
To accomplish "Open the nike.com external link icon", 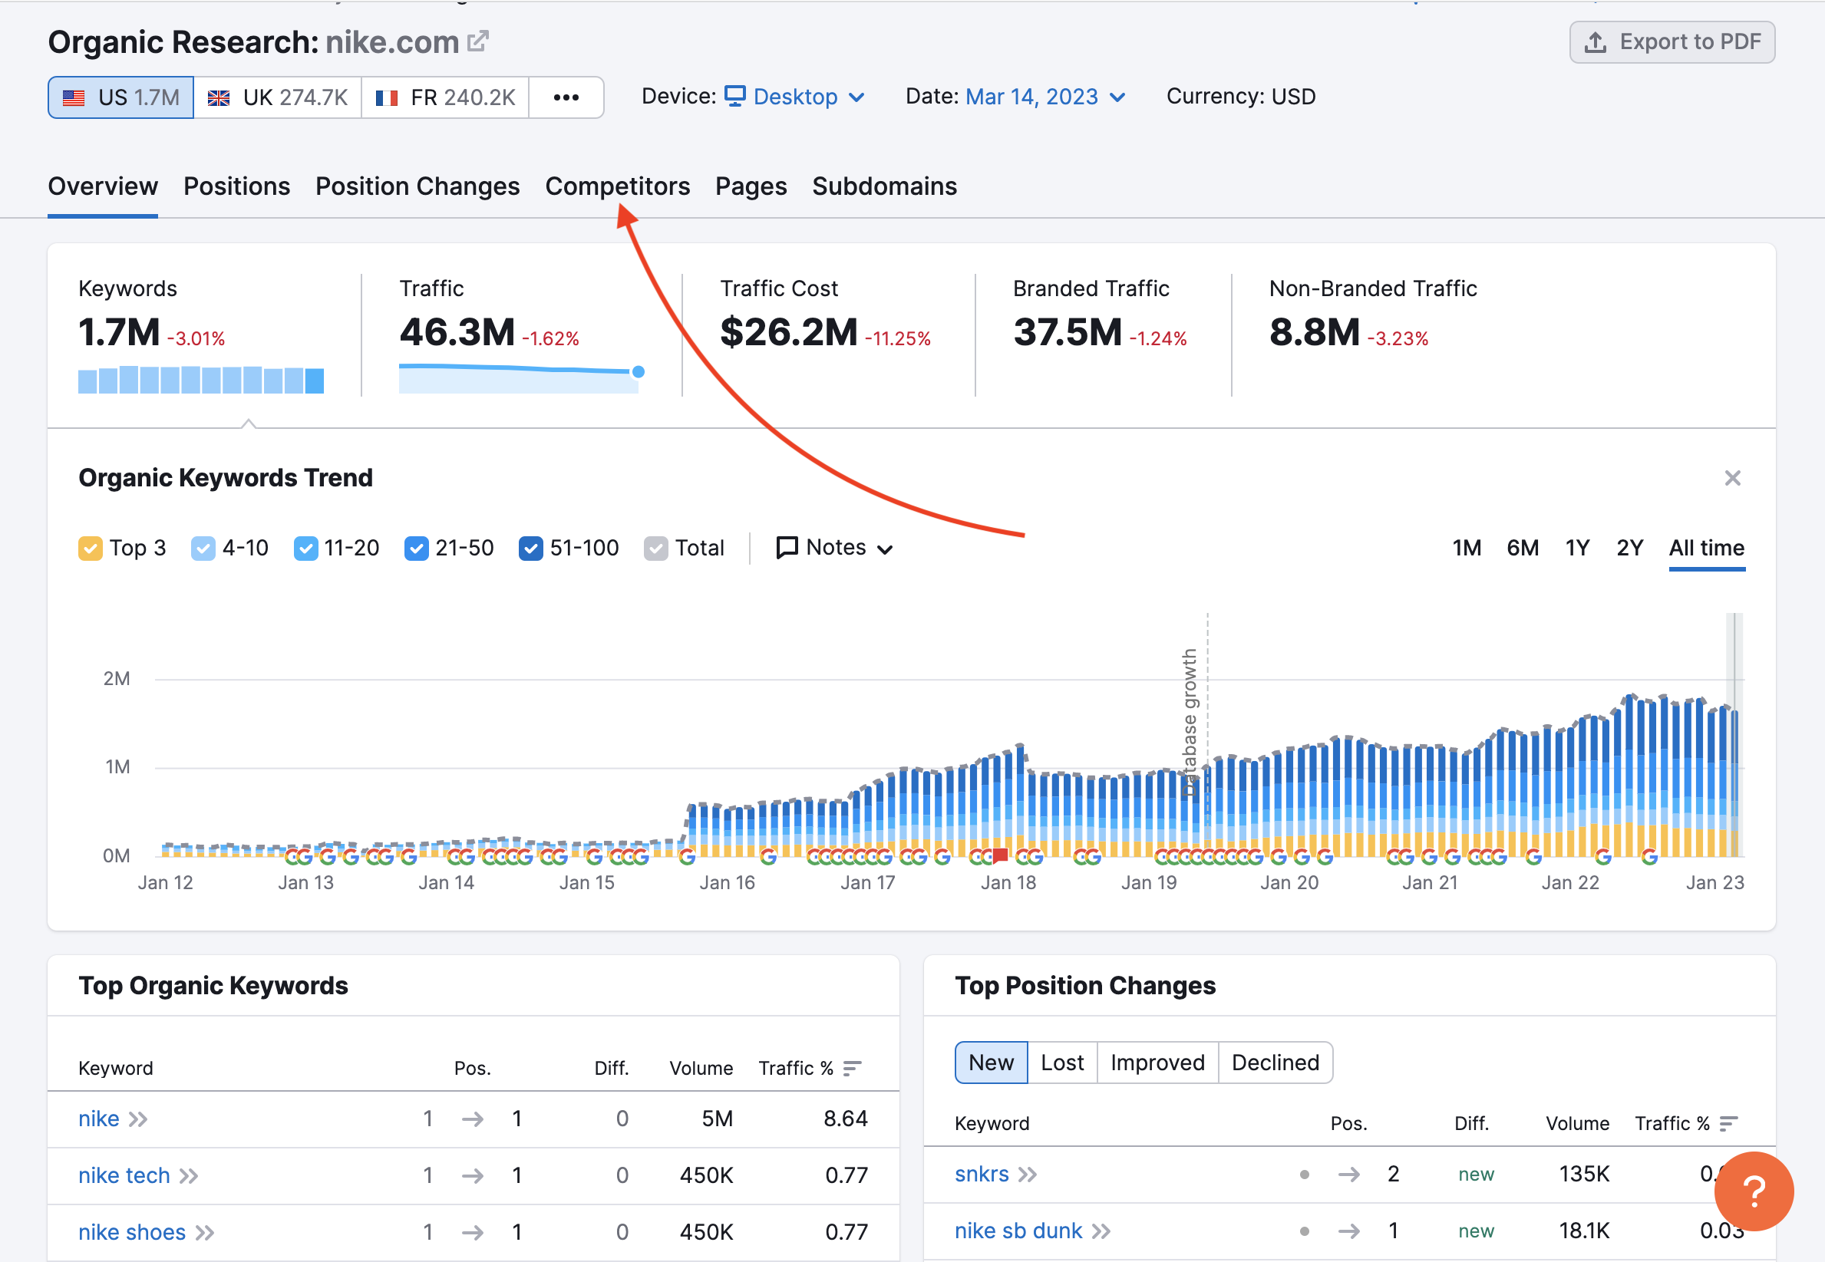I will tap(478, 41).
